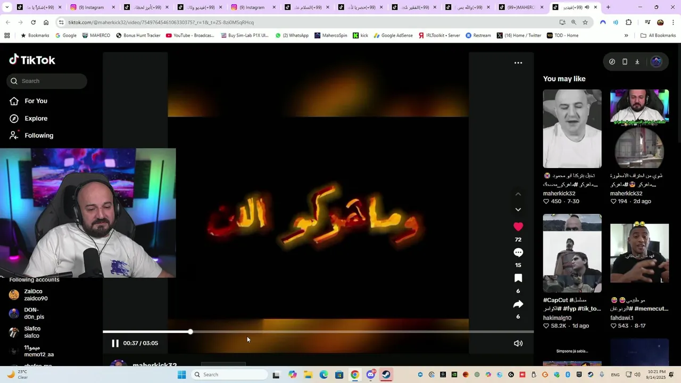Go to the next video
Image resolution: width=681 pixels, height=383 pixels.
(518, 210)
